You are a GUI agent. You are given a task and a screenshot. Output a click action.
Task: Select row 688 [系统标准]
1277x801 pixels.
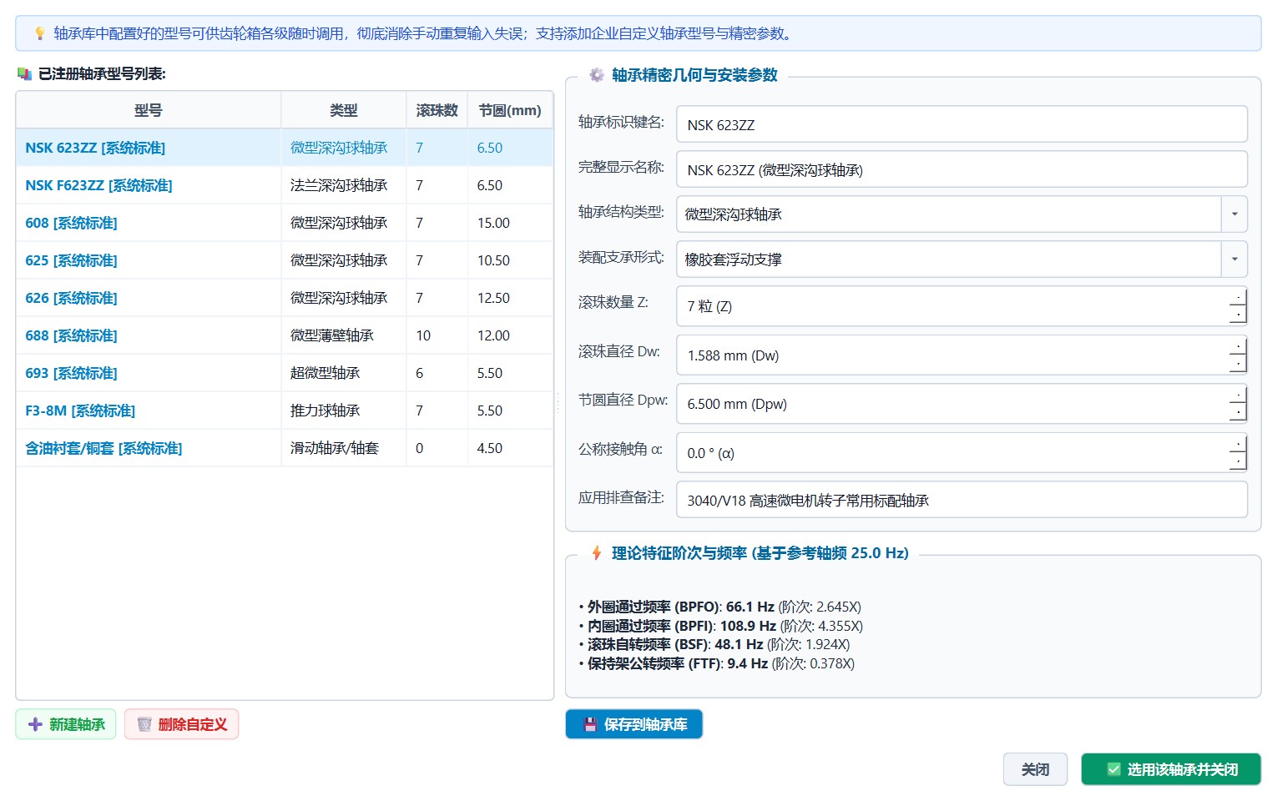point(285,335)
